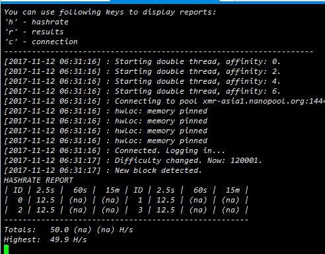Click the "New block detected." log line
Screen dimensions: 325x254
158,170
